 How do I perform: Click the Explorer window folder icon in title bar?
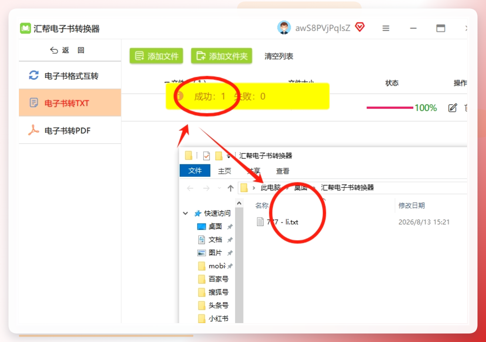pos(188,155)
